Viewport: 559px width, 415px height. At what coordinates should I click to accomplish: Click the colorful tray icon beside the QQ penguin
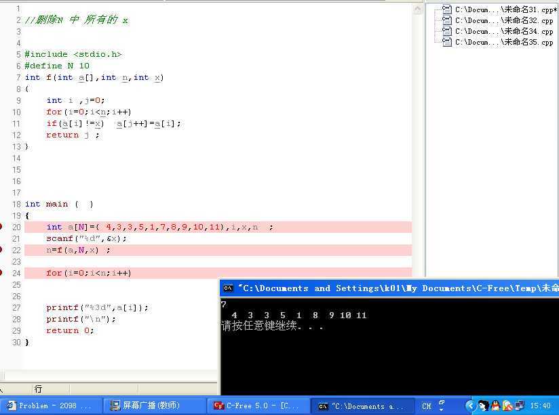507,406
